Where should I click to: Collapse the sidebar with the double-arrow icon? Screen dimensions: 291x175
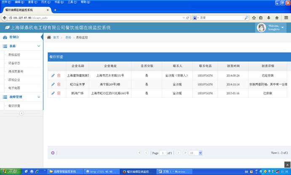tap(21, 113)
